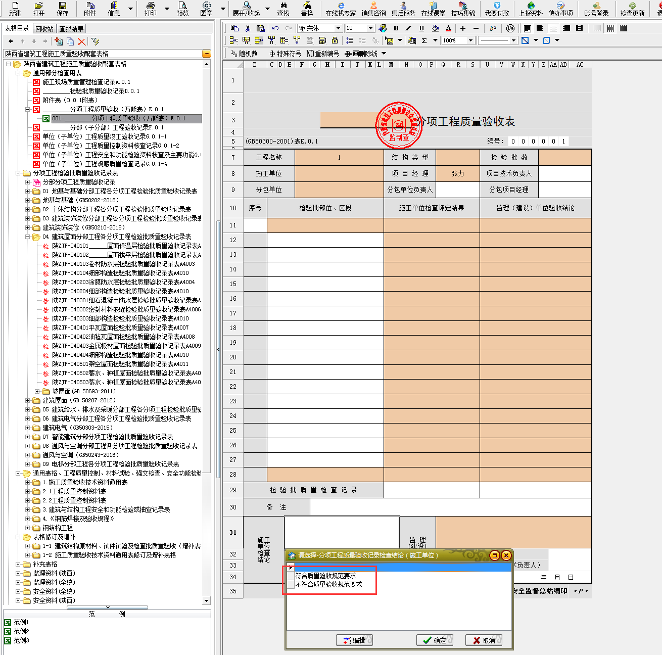662x655 pixels.
Task: Click the tree panel scroll-up arrow
Action: (206, 65)
